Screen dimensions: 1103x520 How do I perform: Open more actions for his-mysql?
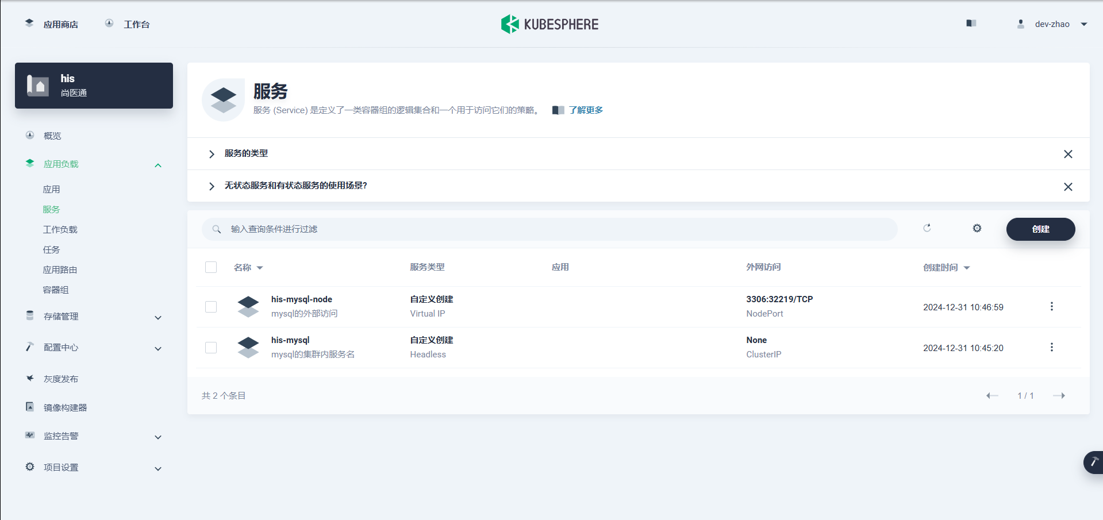(1052, 347)
